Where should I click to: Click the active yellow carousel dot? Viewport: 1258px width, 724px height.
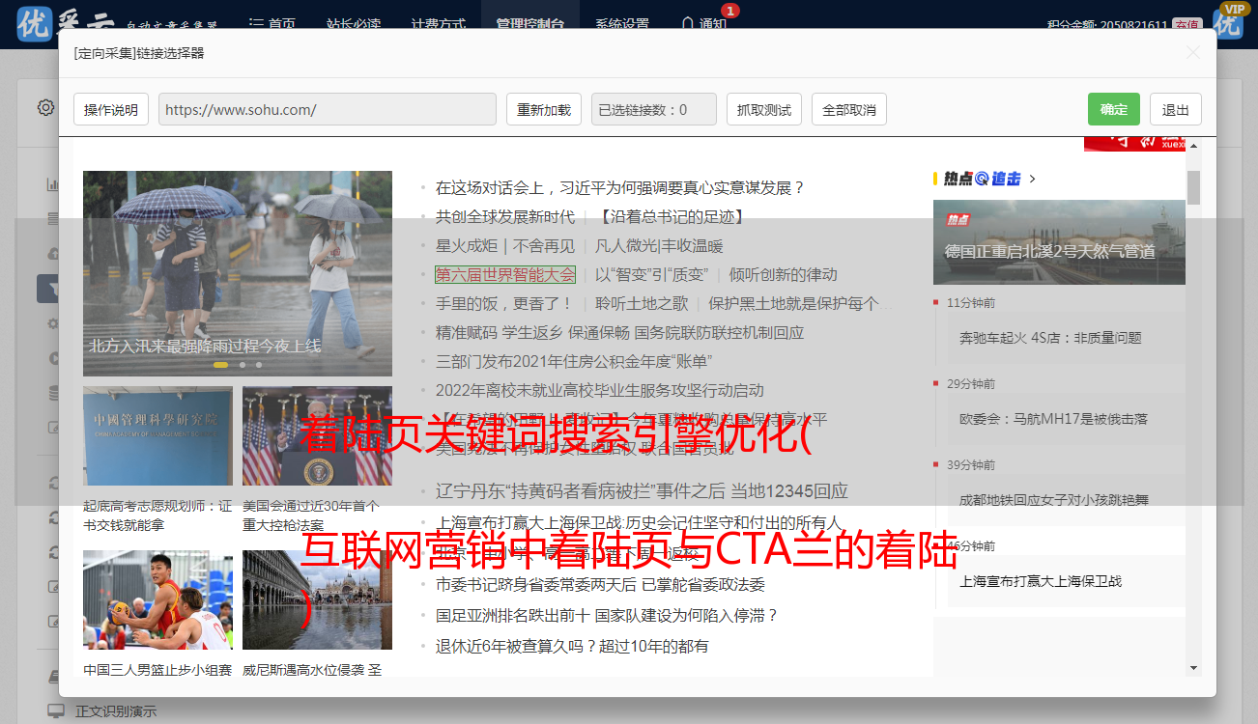(220, 365)
